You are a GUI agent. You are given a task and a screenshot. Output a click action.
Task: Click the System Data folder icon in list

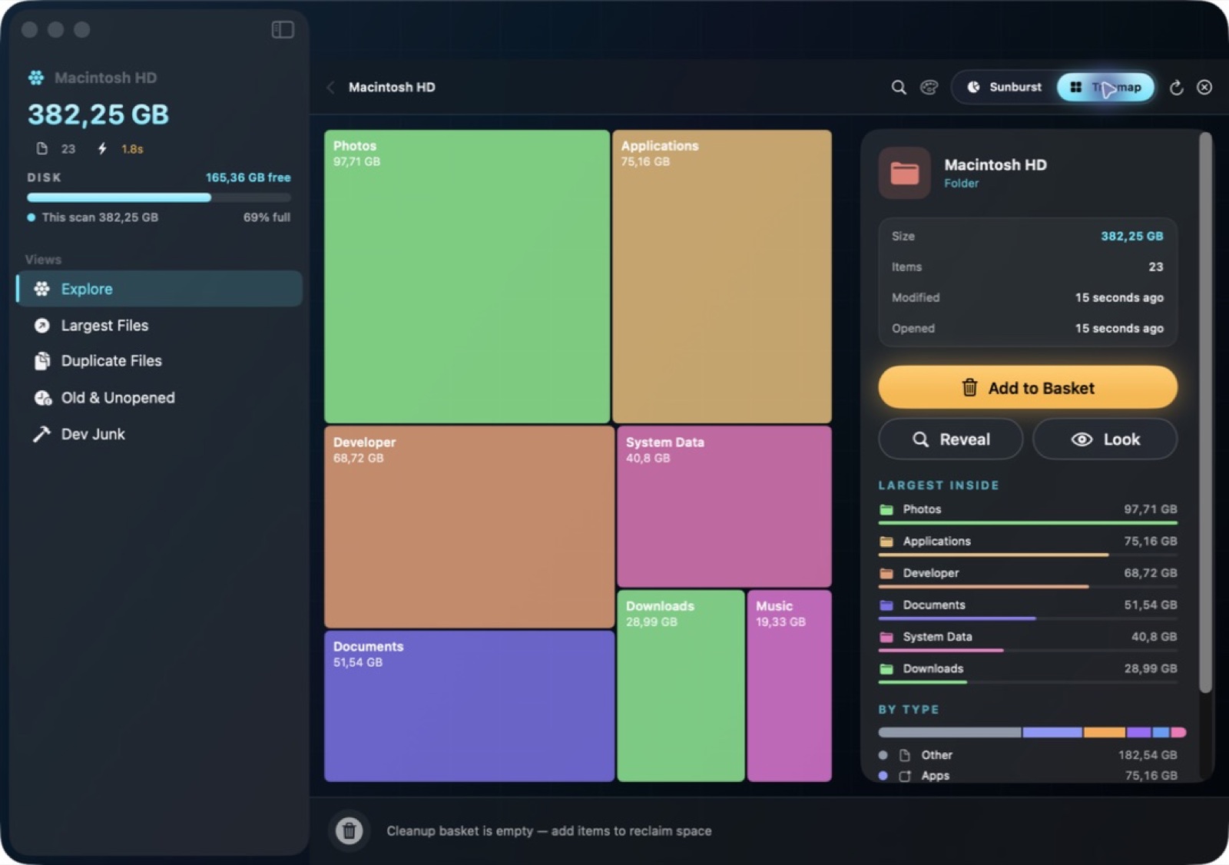pyautogui.click(x=886, y=637)
